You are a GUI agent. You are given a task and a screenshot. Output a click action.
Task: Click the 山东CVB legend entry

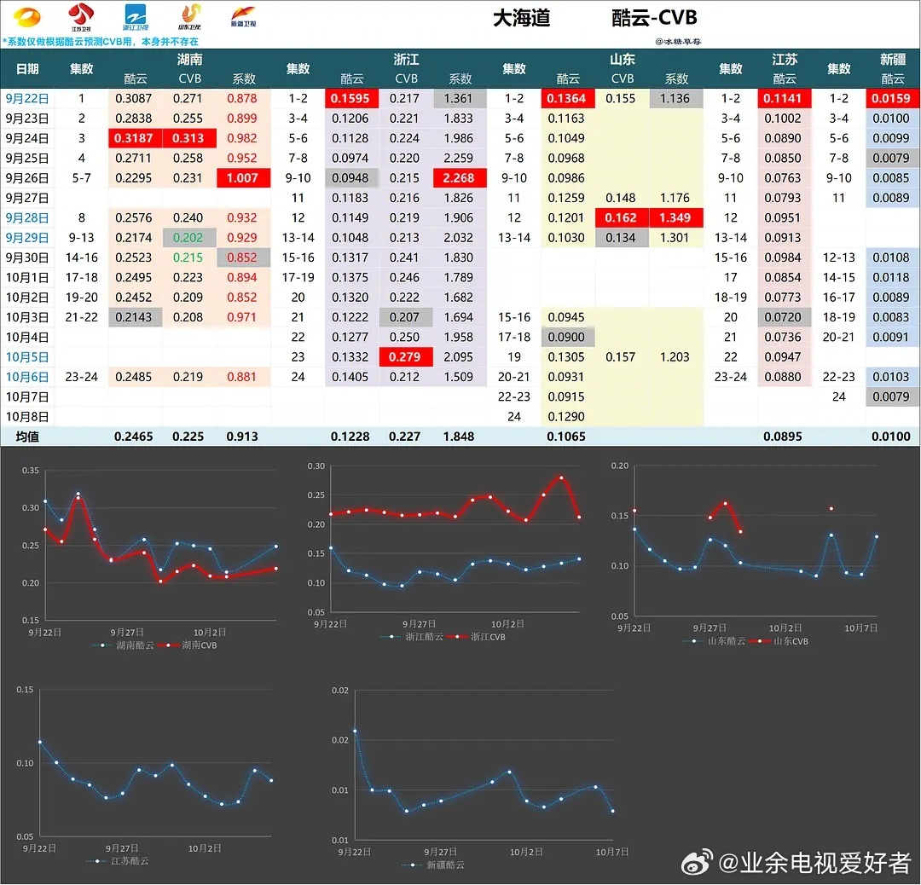coord(781,640)
